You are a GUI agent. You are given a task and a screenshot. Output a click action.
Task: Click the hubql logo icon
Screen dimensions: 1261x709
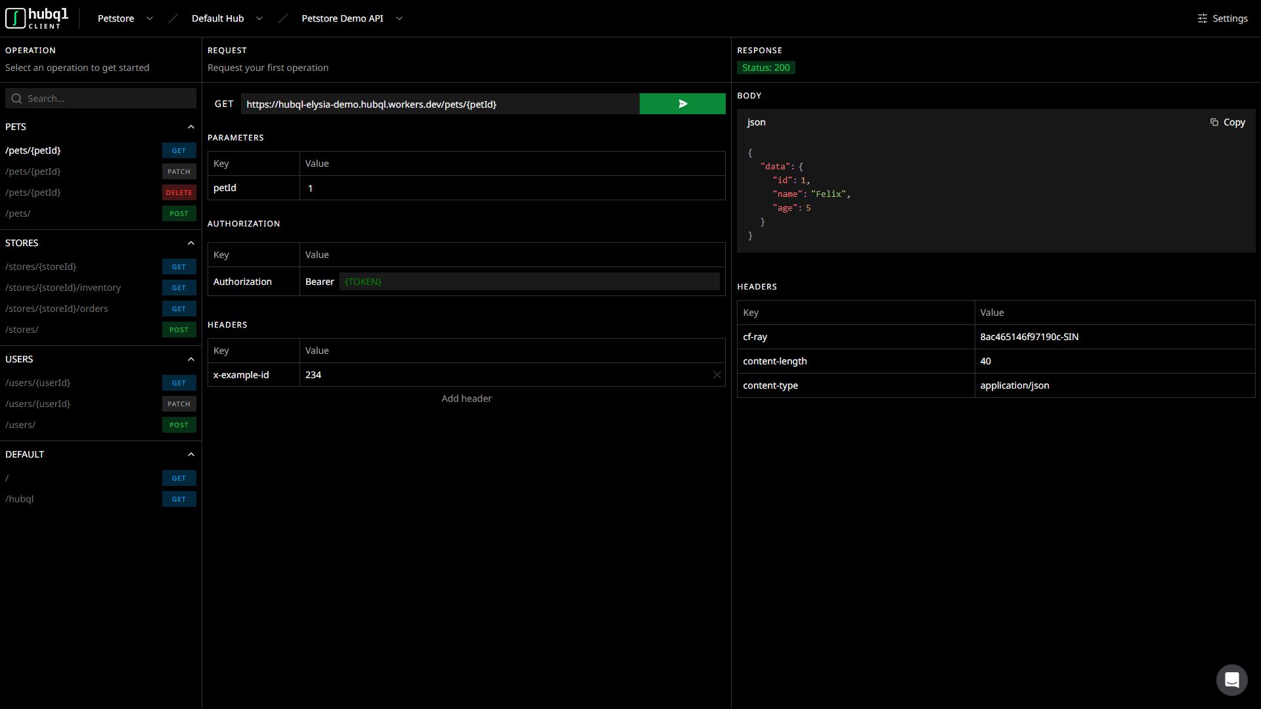click(14, 18)
